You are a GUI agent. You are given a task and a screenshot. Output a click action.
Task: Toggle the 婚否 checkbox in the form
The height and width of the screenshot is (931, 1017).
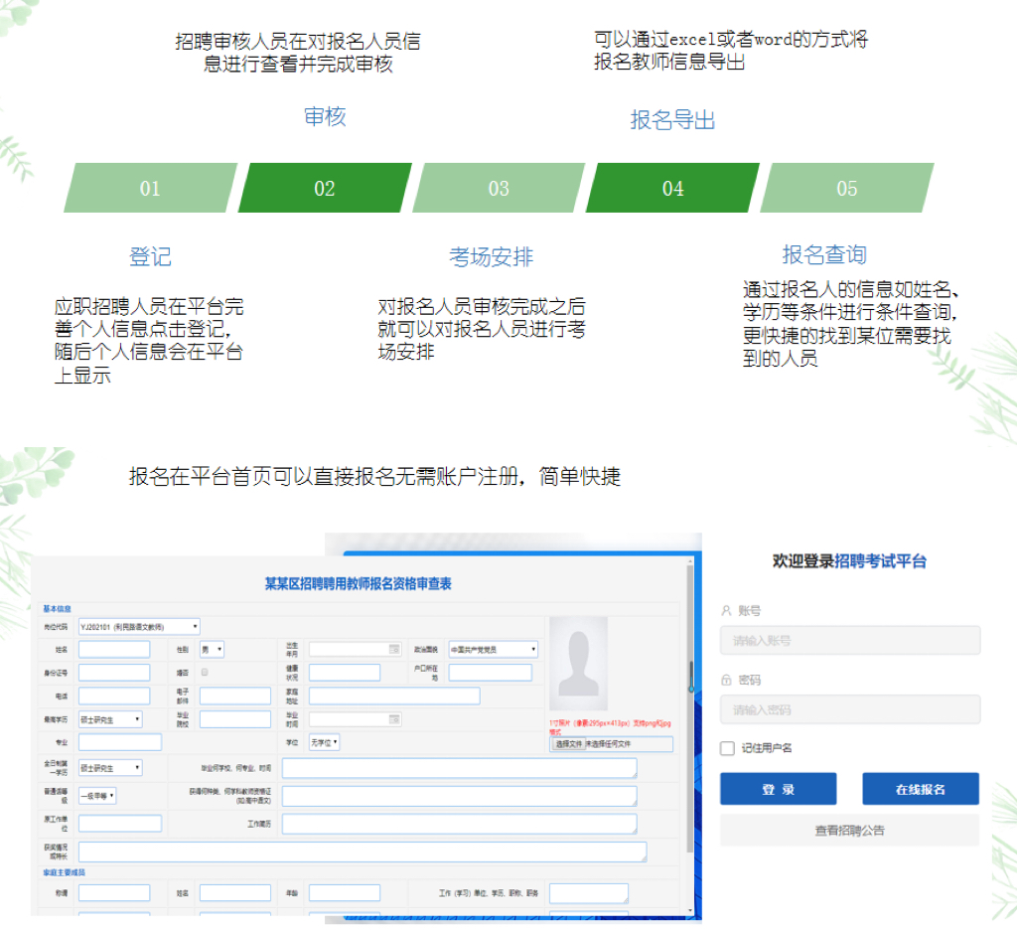205,673
